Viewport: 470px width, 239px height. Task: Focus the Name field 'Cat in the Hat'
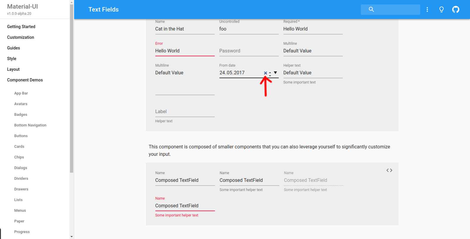[x=185, y=29]
